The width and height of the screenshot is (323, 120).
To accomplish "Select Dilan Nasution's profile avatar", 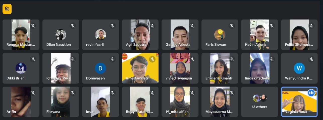I will (61, 35).
